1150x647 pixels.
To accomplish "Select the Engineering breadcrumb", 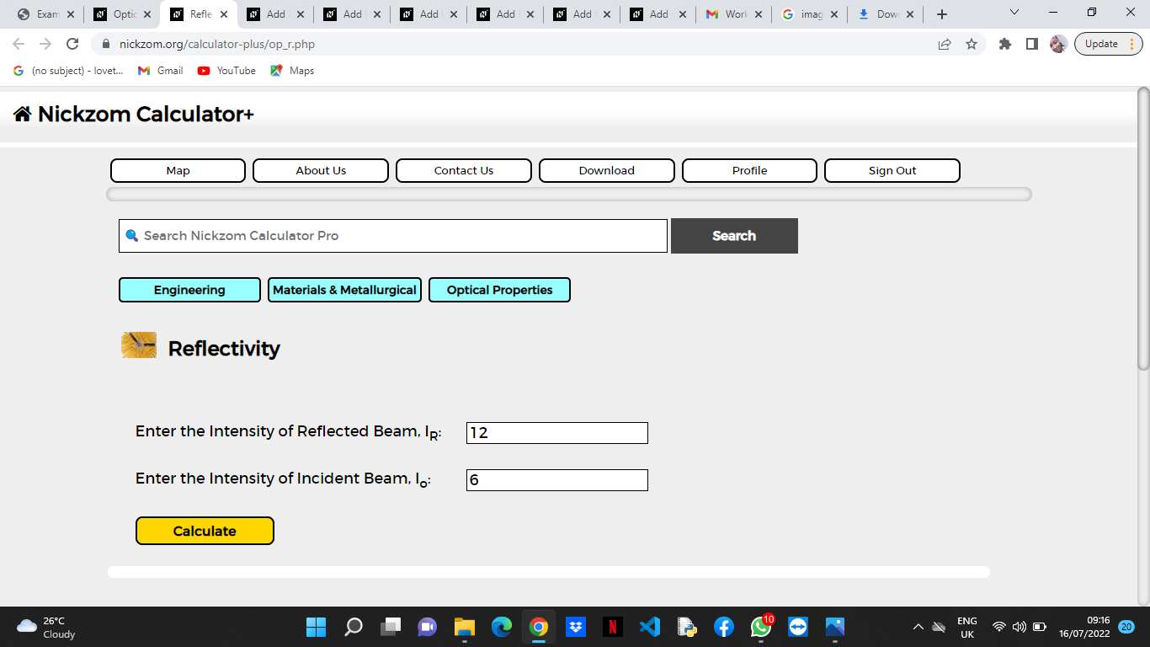I will pos(189,290).
